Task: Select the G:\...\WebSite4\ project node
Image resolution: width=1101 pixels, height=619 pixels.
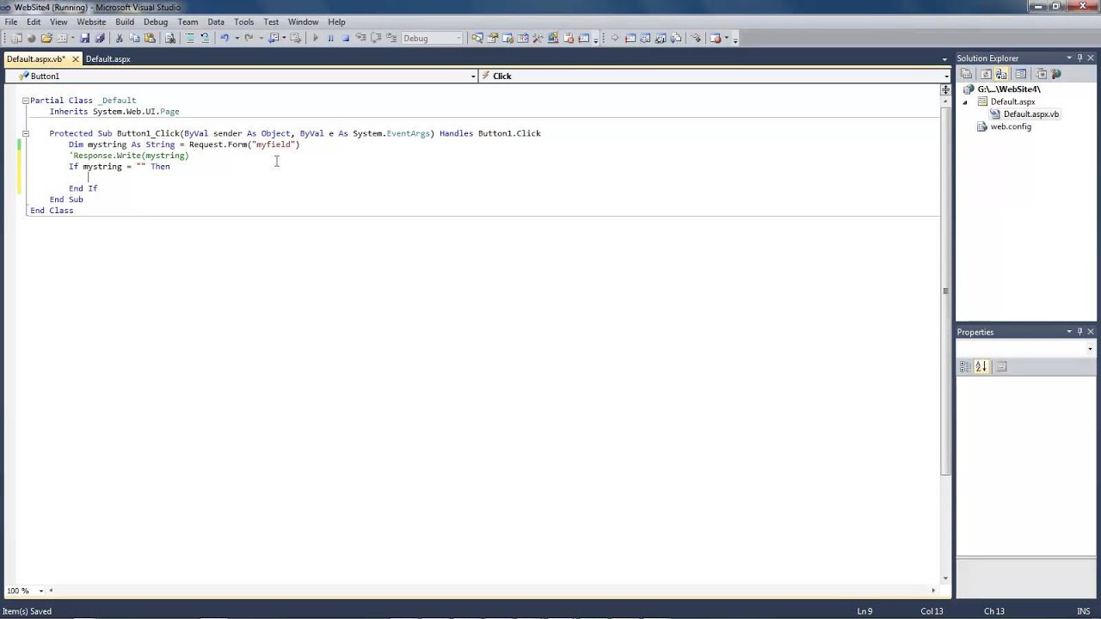Action: pyautogui.click(x=1008, y=89)
